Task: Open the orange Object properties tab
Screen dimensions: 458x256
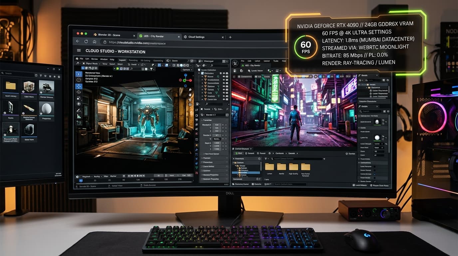Action: [x=196, y=145]
